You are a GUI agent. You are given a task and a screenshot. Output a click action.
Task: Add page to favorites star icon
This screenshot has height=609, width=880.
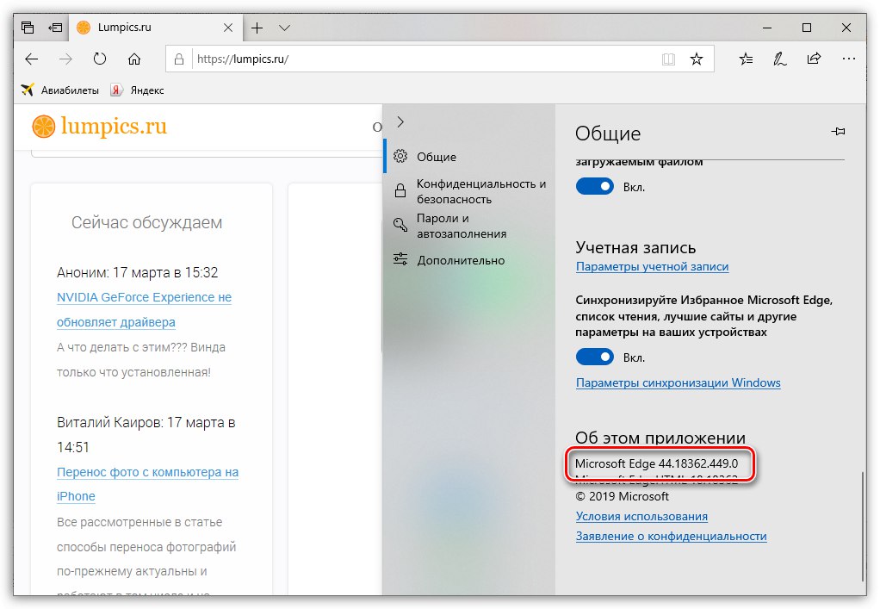point(697,59)
